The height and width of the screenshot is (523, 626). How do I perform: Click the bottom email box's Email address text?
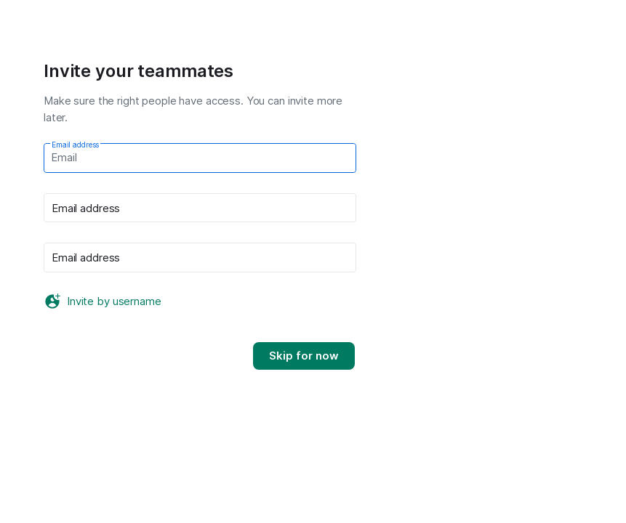pyautogui.click(x=86, y=258)
